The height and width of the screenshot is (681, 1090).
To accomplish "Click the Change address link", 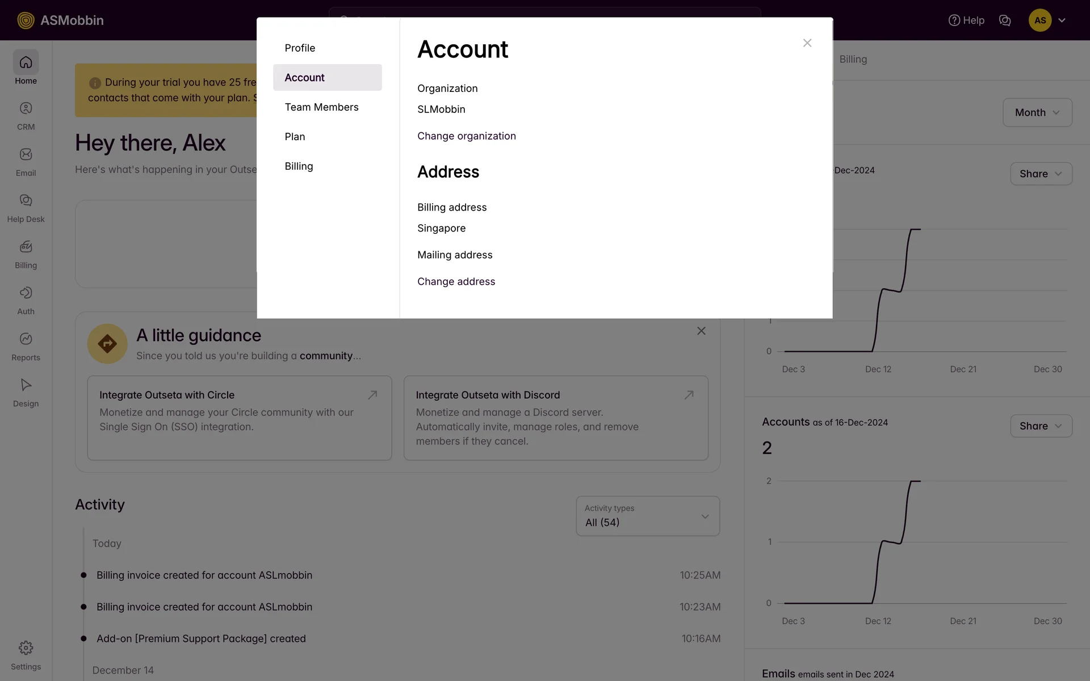I will coord(456,281).
